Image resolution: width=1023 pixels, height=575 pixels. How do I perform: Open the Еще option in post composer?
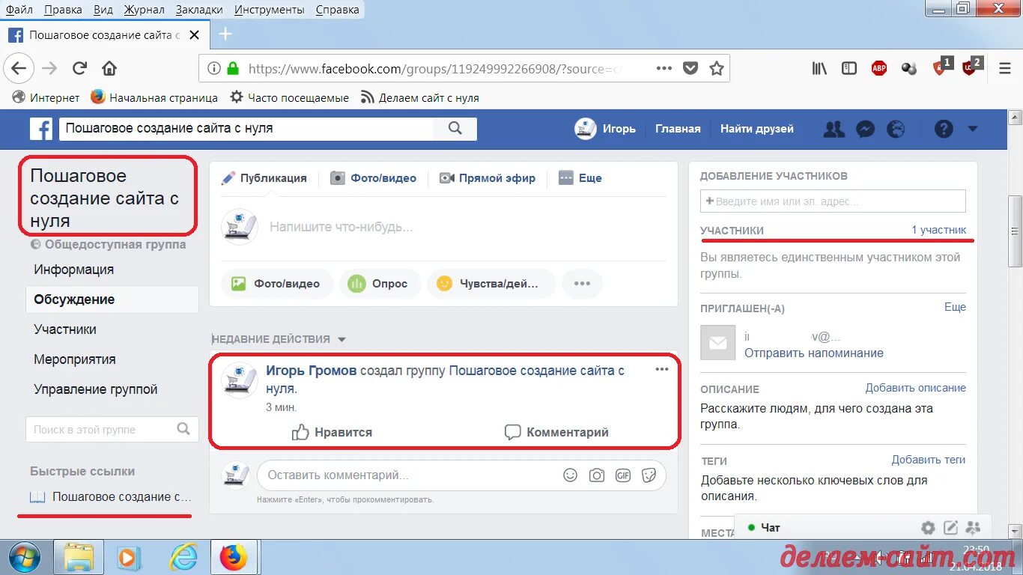[x=580, y=178]
